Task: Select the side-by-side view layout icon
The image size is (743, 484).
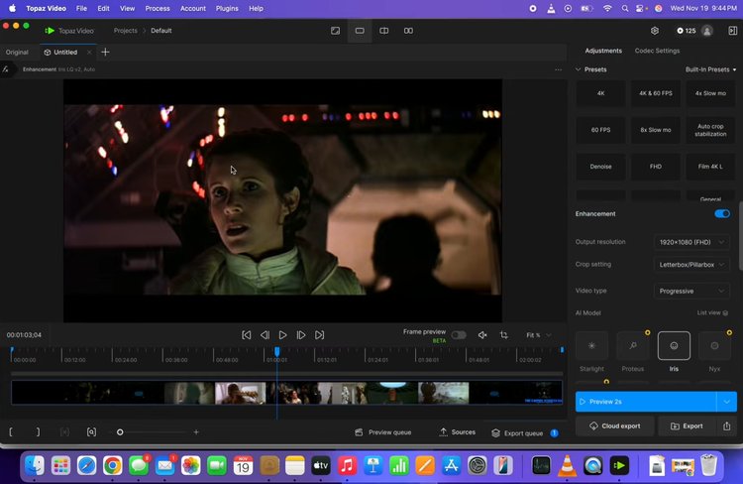Action: [x=408, y=31]
